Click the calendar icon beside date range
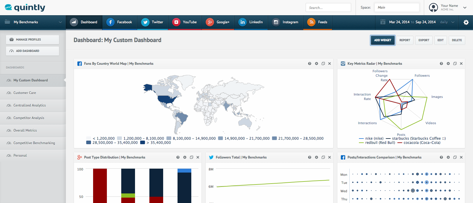473x203 pixels. [383, 22]
